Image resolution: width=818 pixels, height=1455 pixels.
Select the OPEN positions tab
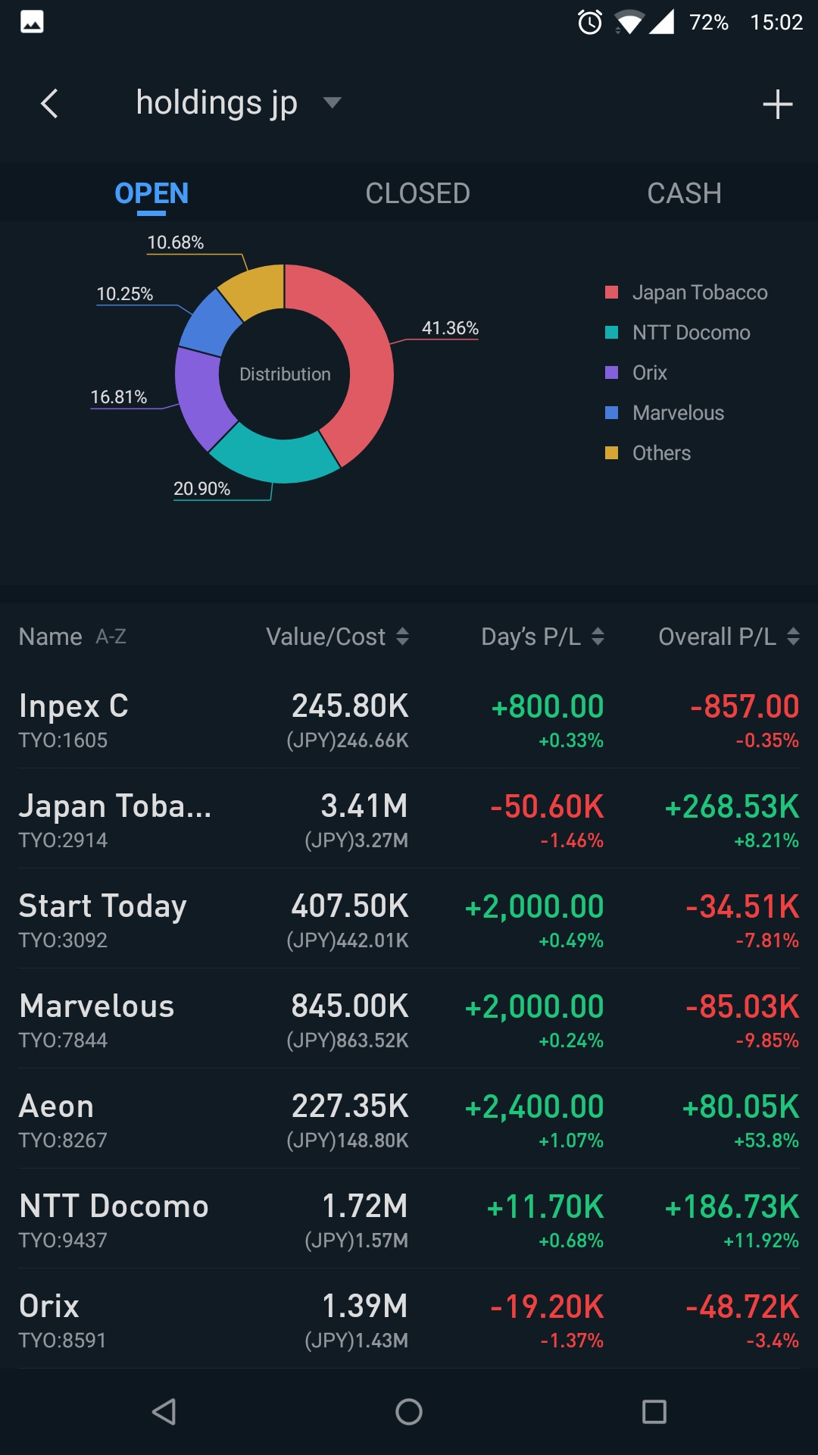(x=151, y=193)
